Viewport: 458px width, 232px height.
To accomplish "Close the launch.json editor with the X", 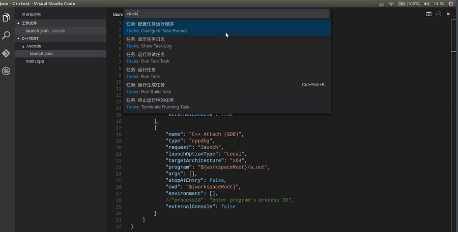I will (x=448, y=14).
